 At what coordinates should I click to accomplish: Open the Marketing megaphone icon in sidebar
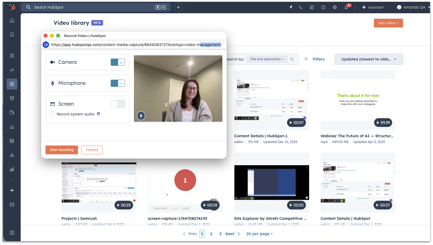click(x=12, y=70)
